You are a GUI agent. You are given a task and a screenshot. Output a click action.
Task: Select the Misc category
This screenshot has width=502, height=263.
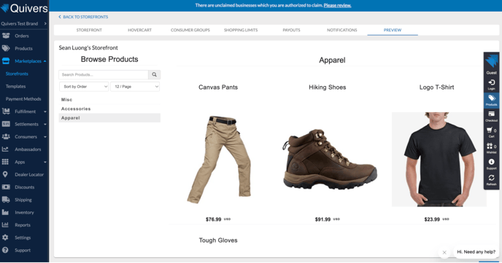click(x=109, y=100)
